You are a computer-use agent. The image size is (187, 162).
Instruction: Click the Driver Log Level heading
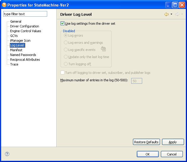pos(76,15)
